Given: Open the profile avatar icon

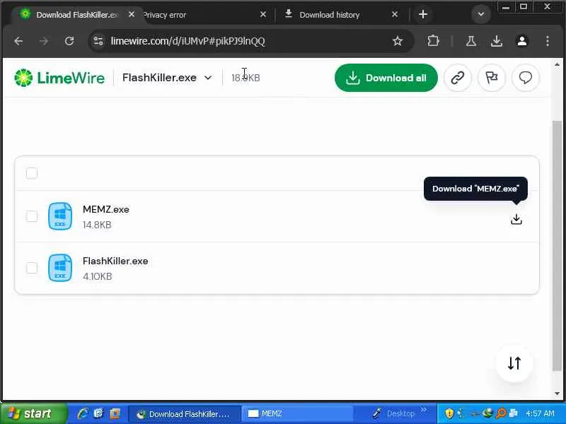Looking at the screenshot, I should pyautogui.click(x=522, y=41).
